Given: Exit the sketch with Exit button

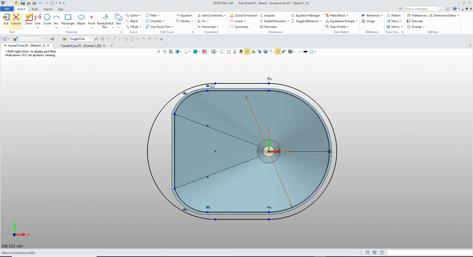Looking at the screenshot, I should pyautogui.click(x=6, y=19).
